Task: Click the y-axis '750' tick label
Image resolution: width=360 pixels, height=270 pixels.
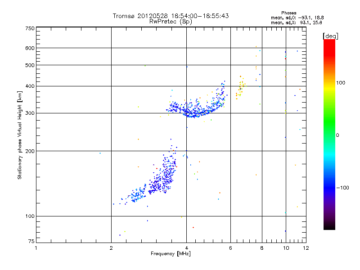Action: pos(30,28)
